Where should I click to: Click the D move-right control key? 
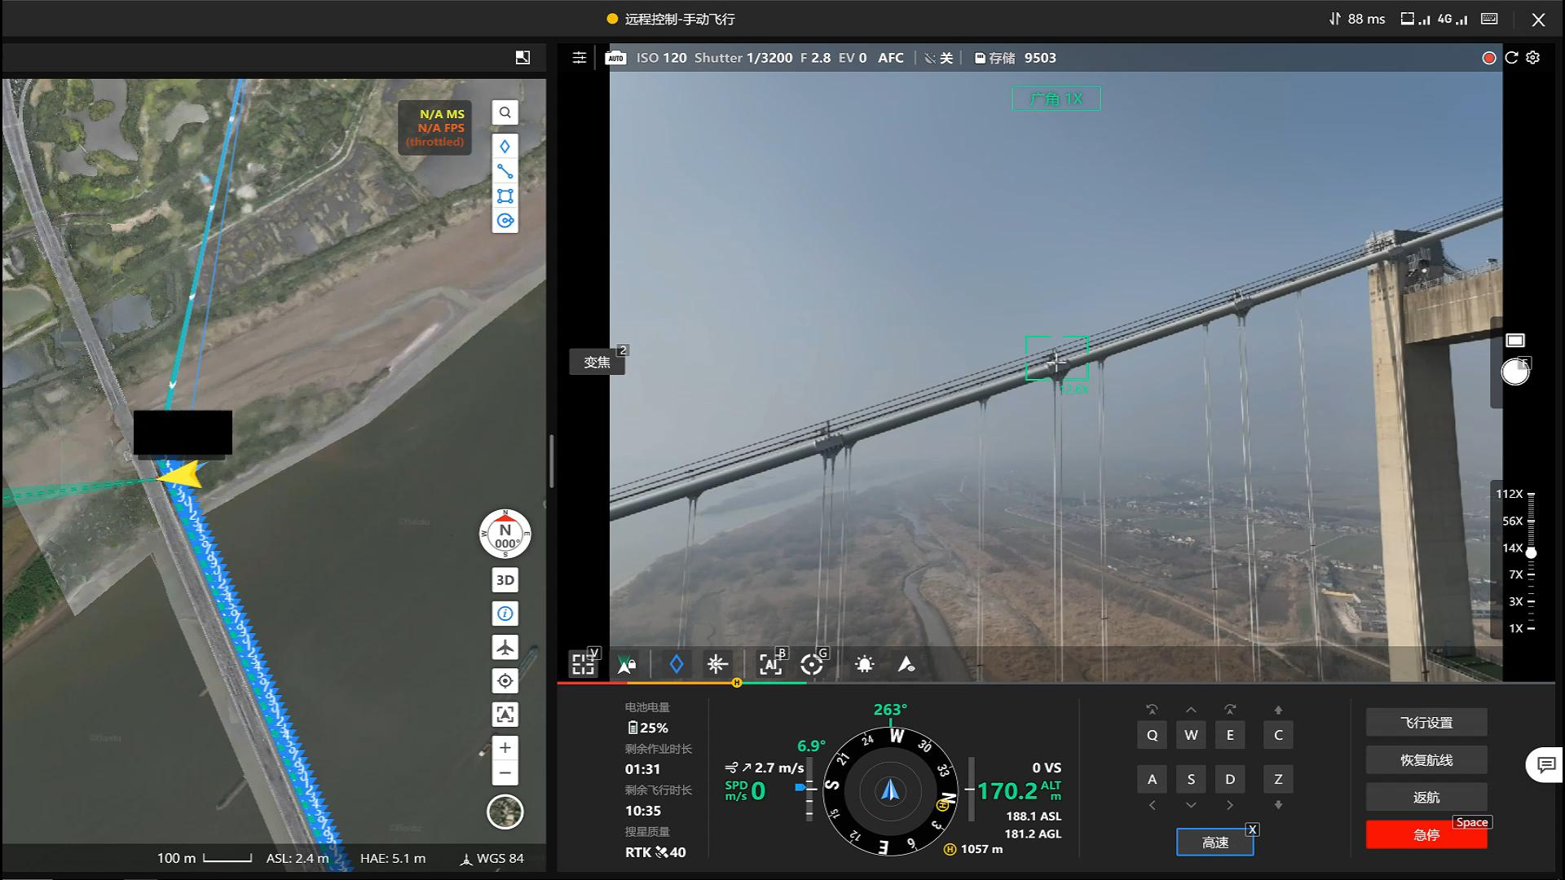1230,780
